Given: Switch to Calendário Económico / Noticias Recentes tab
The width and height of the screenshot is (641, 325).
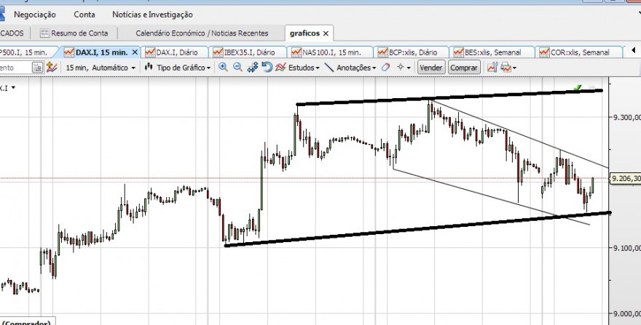Looking at the screenshot, I should tap(202, 33).
